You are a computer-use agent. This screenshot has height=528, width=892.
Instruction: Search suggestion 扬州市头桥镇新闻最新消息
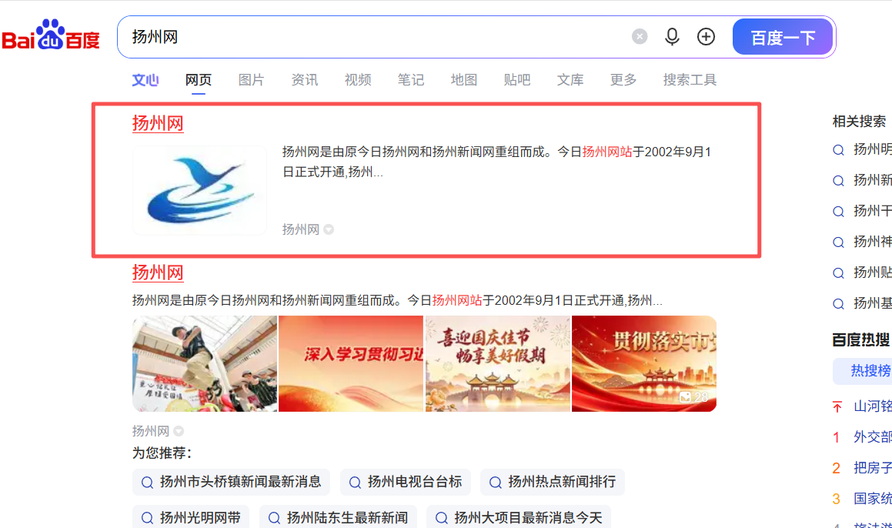[x=231, y=482]
